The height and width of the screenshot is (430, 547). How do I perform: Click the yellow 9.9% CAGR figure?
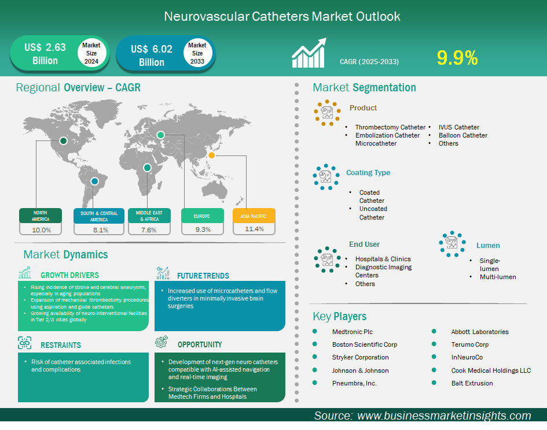(457, 58)
